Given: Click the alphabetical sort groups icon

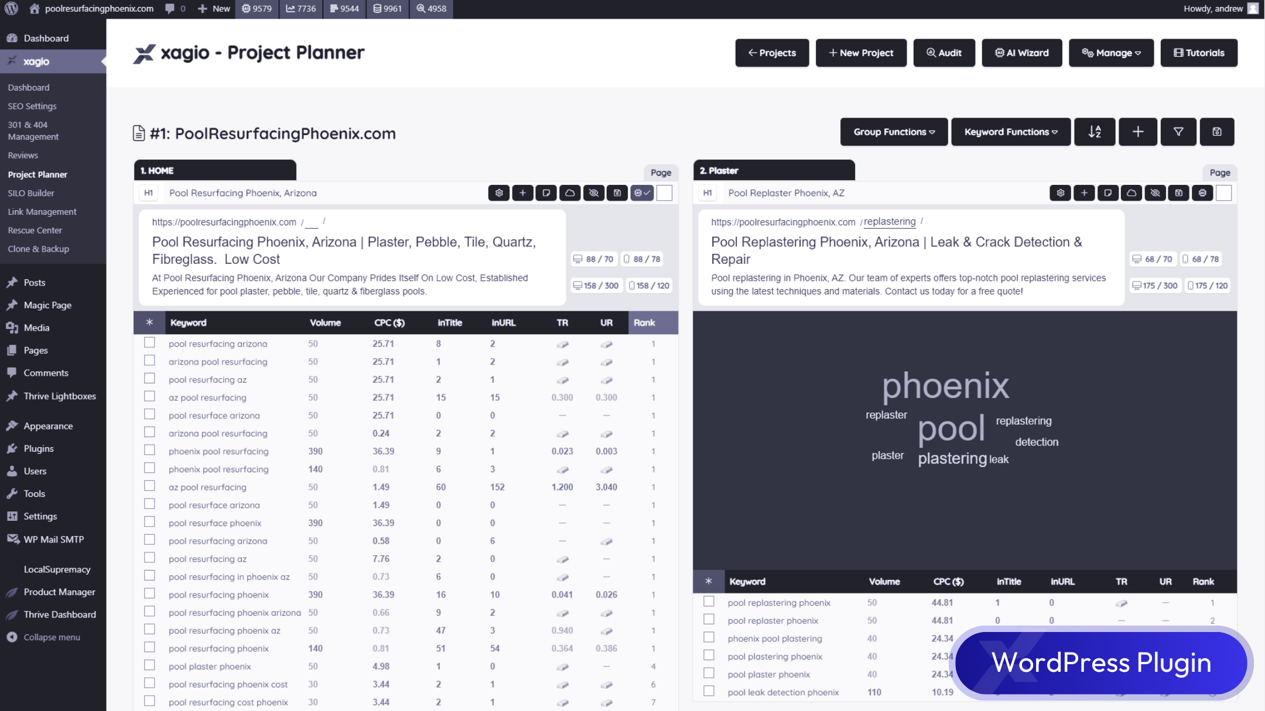Looking at the screenshot, I should 1095,132.
